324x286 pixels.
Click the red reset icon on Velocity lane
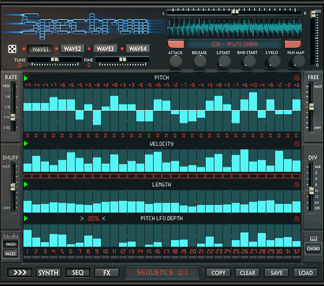(297, 144)
